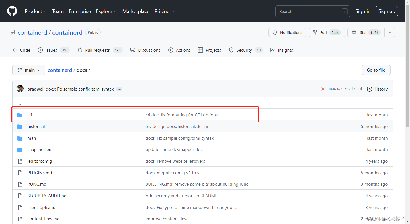Open the PLUGINS.md file
The image size is (410, 224).
click(40, 173)
